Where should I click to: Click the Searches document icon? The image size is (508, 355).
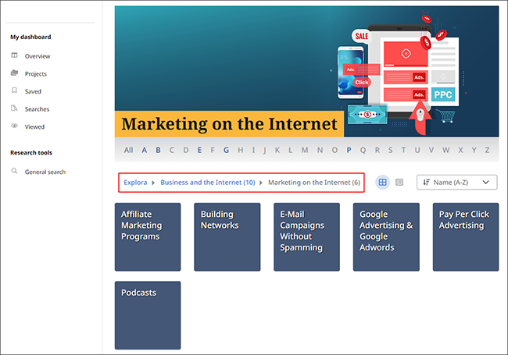(14, 108)
